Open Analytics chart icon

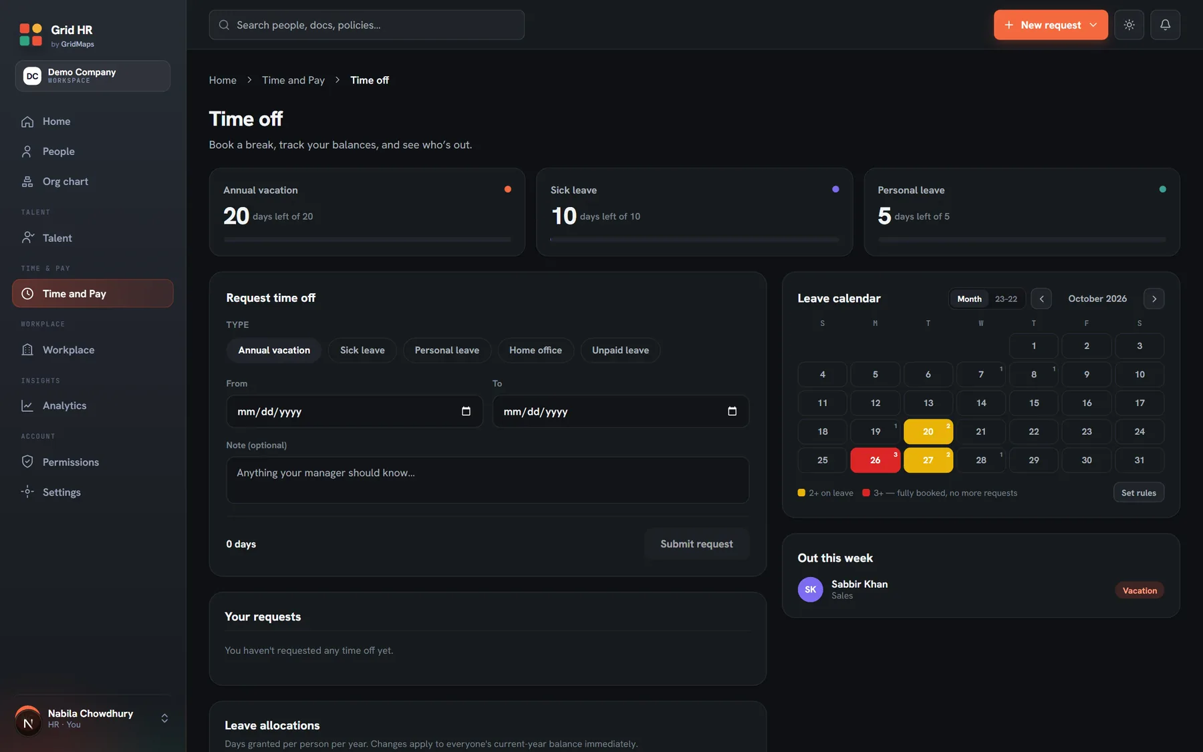27,405
